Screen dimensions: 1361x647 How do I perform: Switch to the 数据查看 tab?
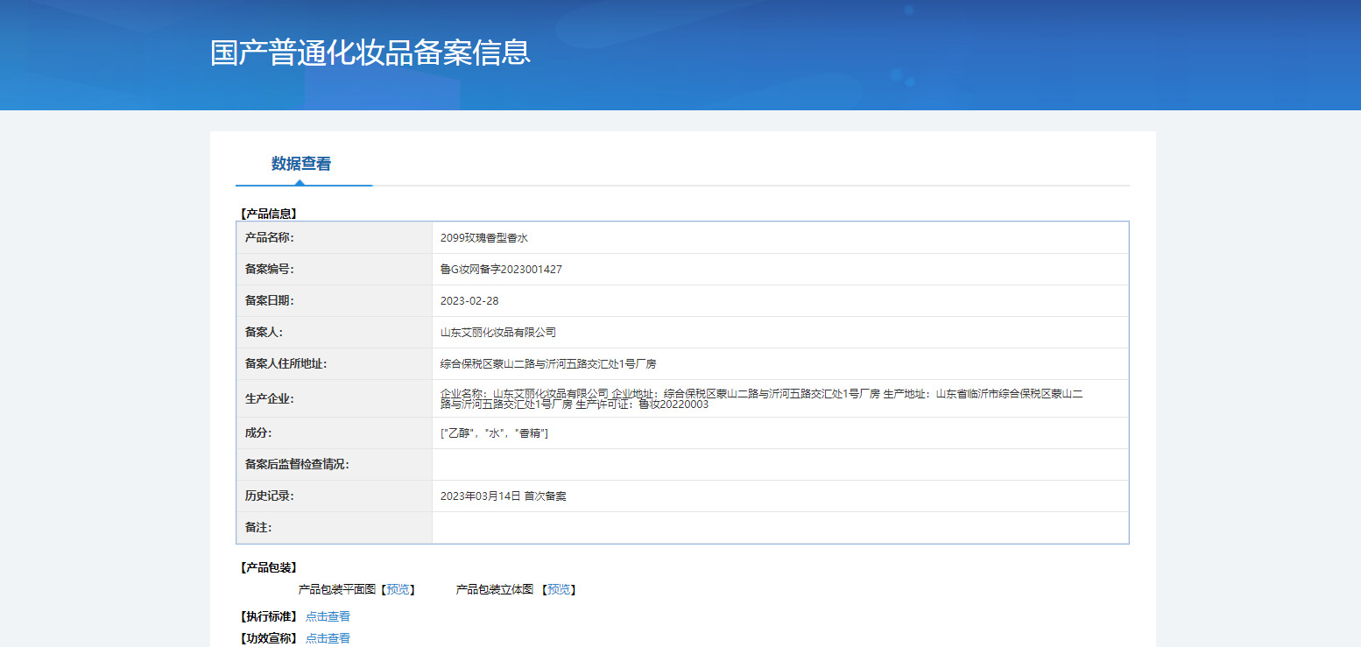point(300,164)
